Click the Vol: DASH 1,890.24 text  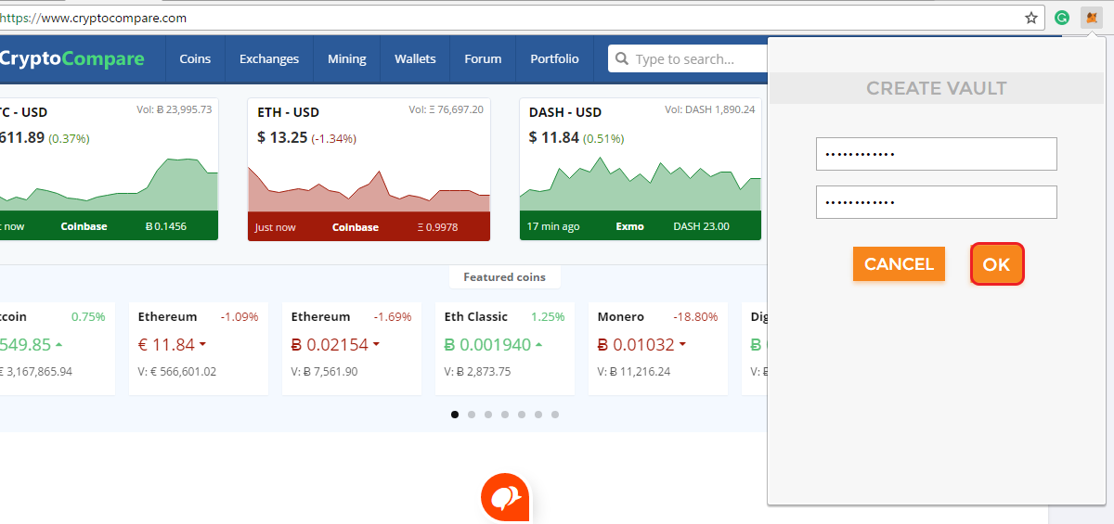[x=709, y=109]
